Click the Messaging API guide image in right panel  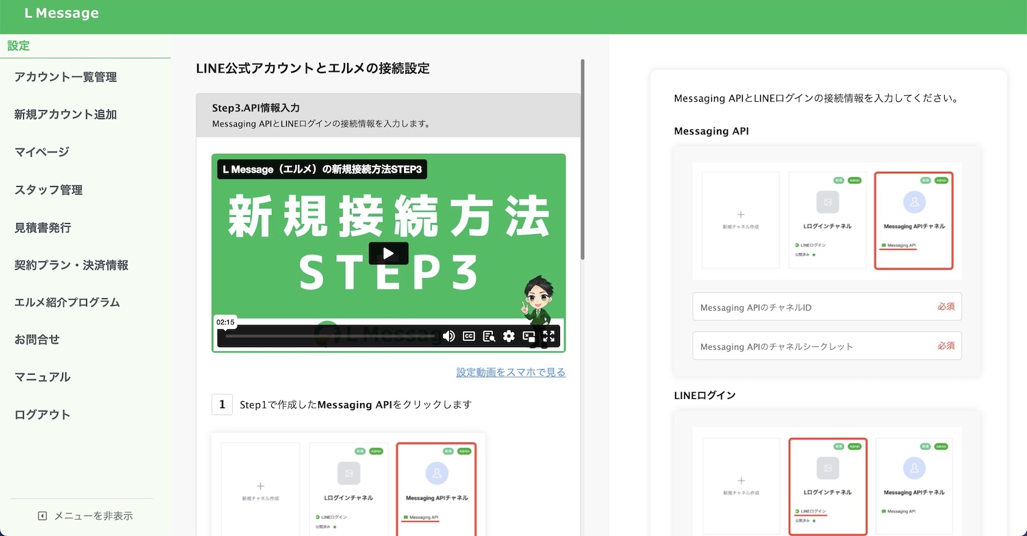click(x=827, y=220)
